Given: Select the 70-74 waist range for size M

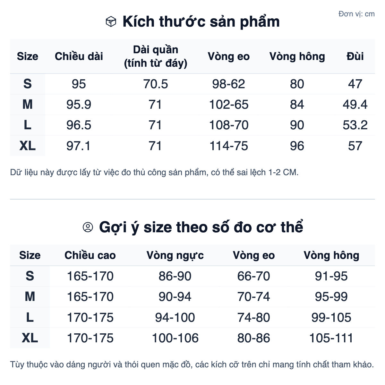Looking at the screenshot, I should pyautogui.click(x=253, y=297).
